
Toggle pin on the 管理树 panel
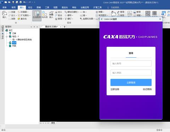pos(34,27)
